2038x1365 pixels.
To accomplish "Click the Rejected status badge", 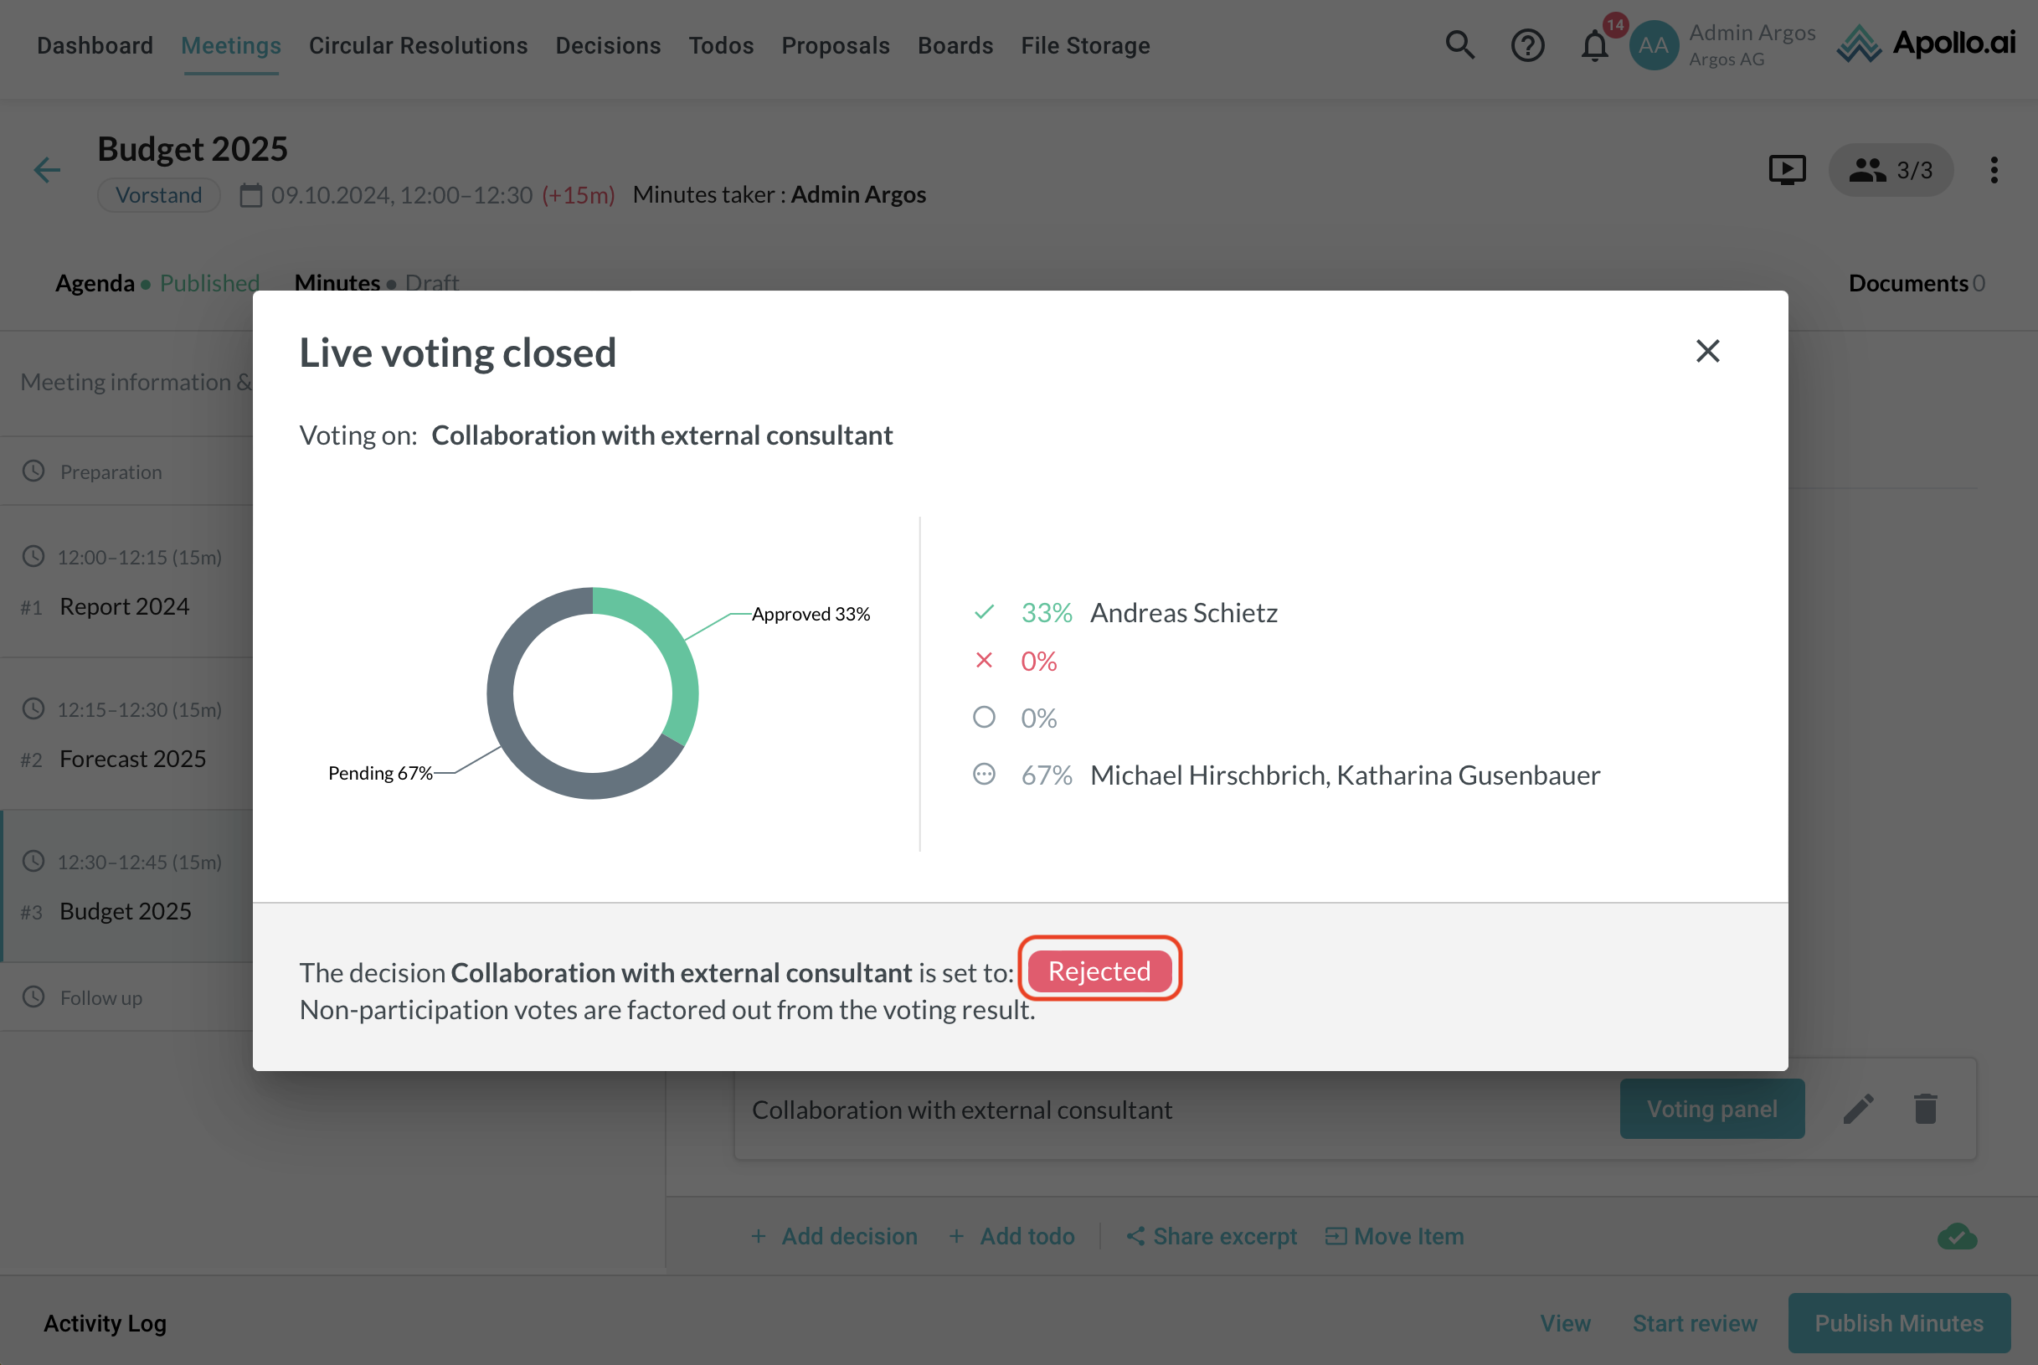I will tap(1099, 971).
